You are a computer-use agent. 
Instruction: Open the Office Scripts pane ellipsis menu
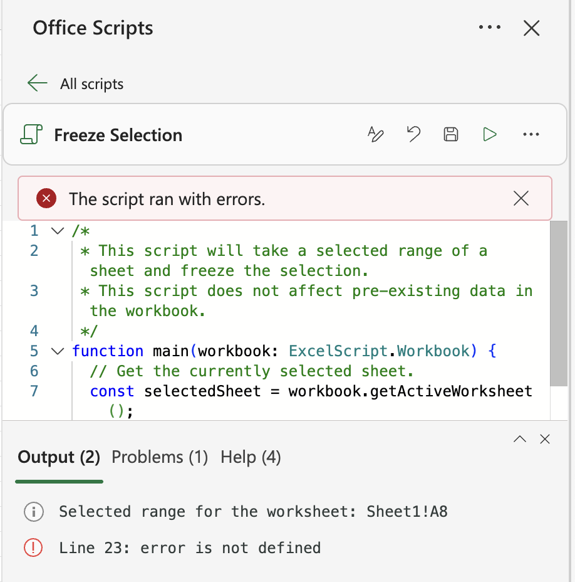[x=490, y=27]
